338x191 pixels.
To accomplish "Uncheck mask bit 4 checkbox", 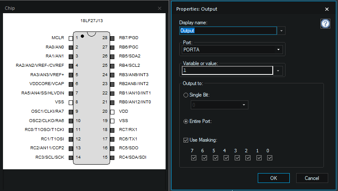I will (x=226, y=158).
